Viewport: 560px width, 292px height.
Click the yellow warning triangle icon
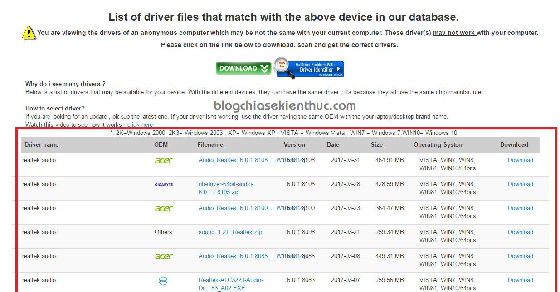click(29, 33)
